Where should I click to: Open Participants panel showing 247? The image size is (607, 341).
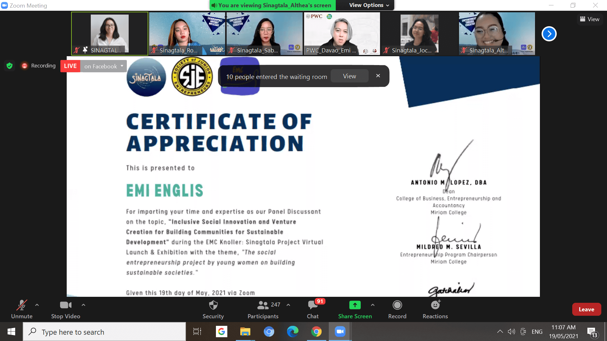coord(263,309)
